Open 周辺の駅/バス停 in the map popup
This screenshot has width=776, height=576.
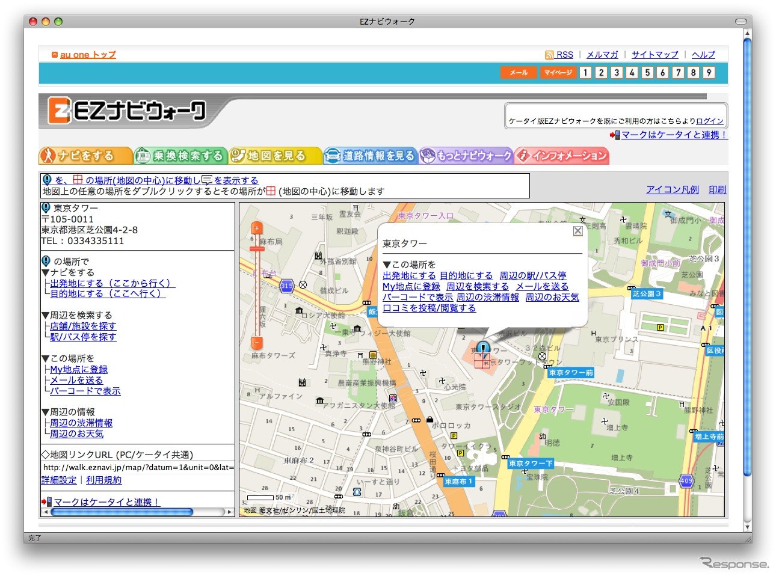coord(533,275)
